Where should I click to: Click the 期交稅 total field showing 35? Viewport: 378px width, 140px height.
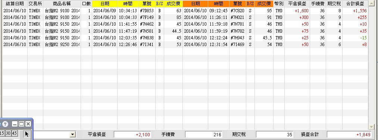tap(275, 134)
